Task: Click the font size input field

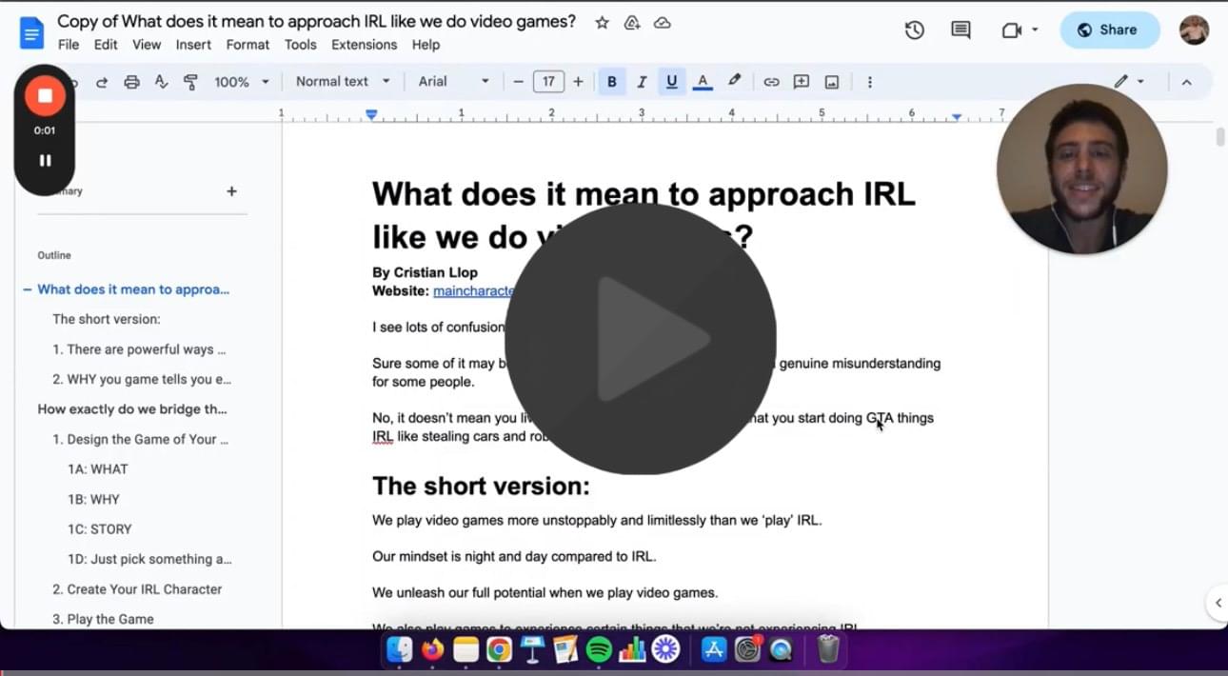Action: pos(548,82)
